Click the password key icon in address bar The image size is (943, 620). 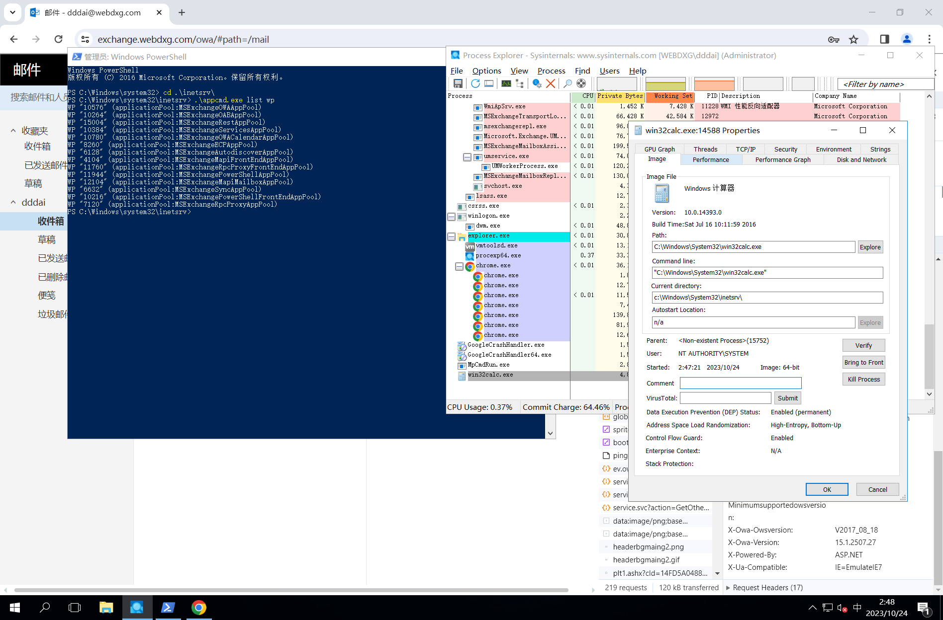point(834,39)
